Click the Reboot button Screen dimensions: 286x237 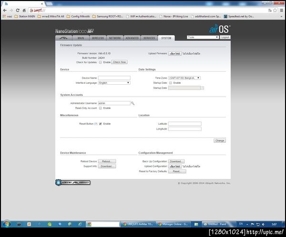pyautogui.click(x=107, y=161)
